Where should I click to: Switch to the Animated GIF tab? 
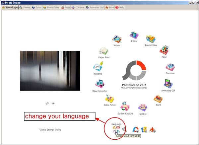coord(95,8)
